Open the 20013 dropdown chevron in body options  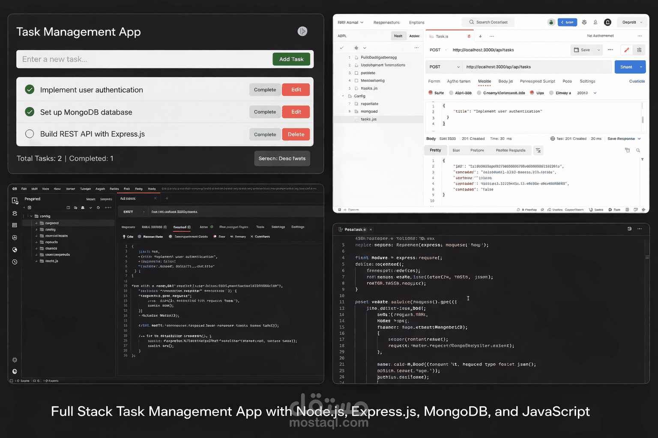tap(595, 93)
